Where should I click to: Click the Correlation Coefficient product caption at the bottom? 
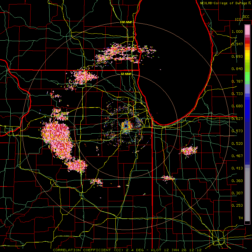coord(127,250)
